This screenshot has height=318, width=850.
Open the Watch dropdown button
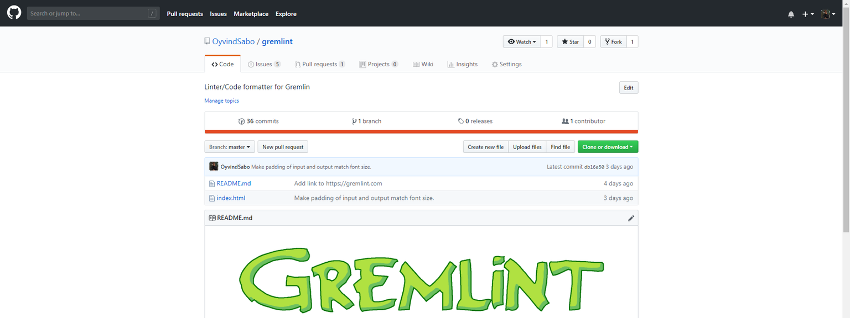click(x=522, y=41)
